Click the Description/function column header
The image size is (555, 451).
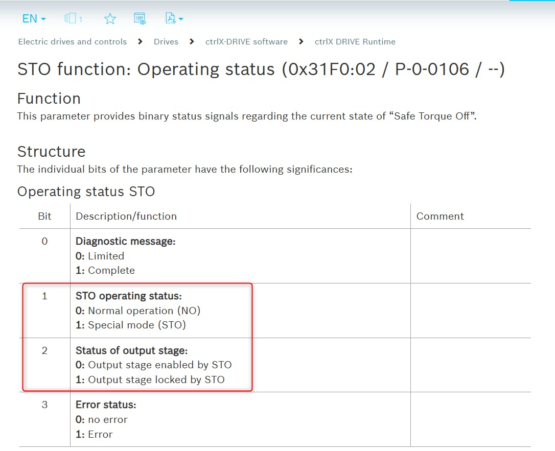(126, 216)
